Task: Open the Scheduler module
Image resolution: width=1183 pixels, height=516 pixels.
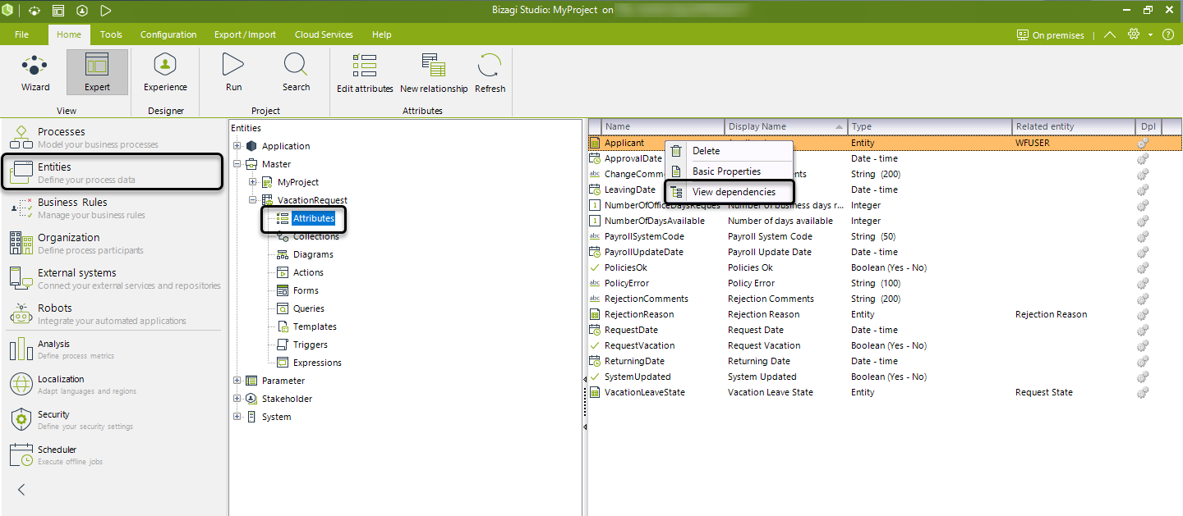Action: [114, 454]
